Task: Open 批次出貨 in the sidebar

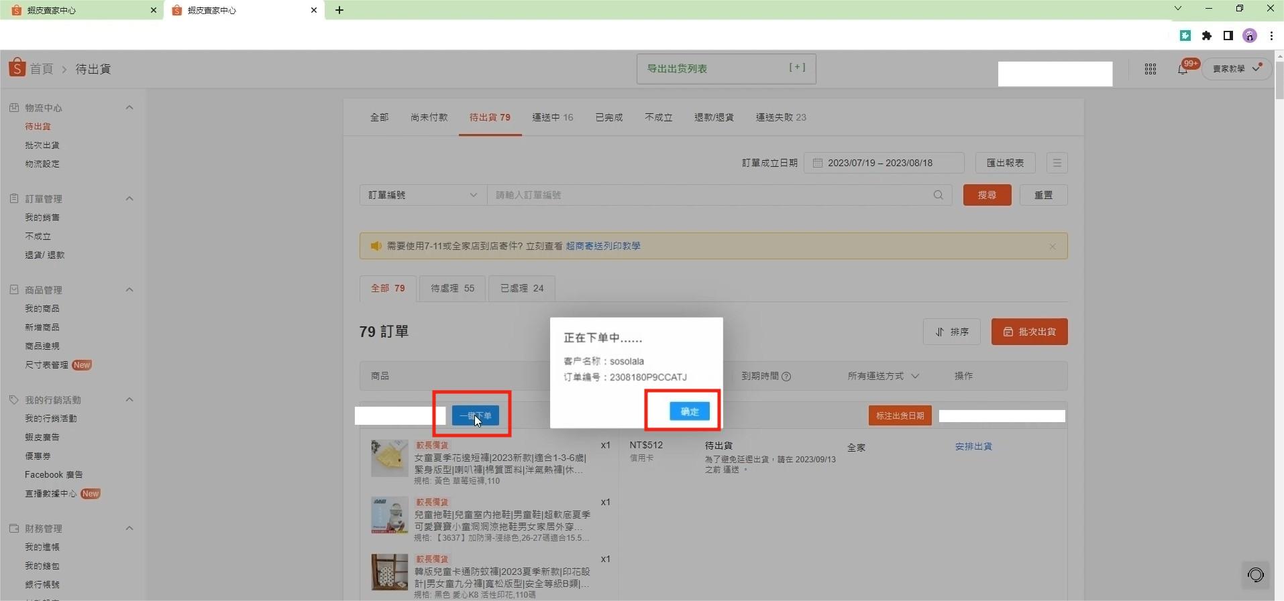Action: pyautogui.click(x=42, y=145)
